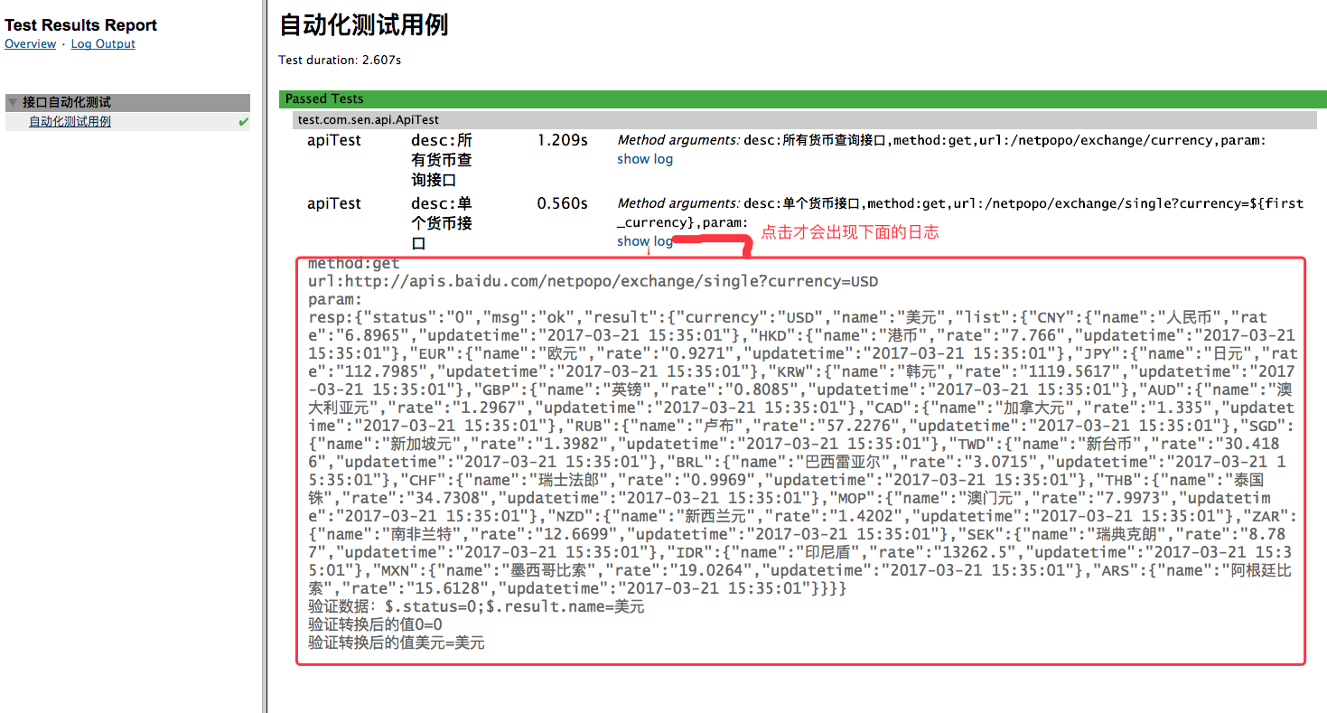Click show log for 所有货币查询接口 test
This screenshot has width=1327, height=713.
[x=645, y=159]
